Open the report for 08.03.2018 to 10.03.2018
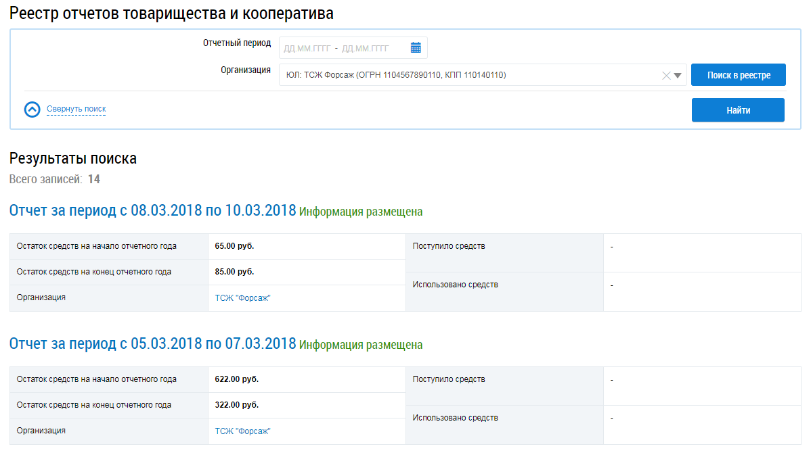 point(152,210)
